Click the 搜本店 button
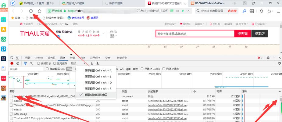This screenshot has height=122, width=282. (x=259, y=34)
